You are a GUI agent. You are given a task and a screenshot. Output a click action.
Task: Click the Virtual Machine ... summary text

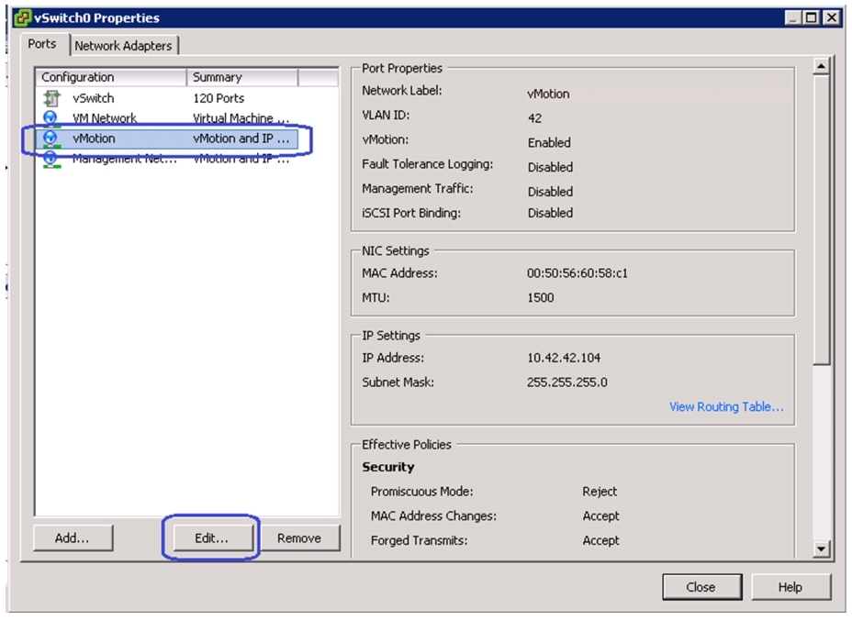click(x=241, y=117)
